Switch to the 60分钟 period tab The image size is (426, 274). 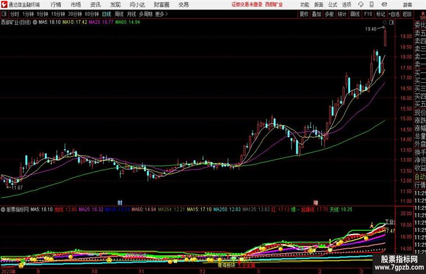point(92,14)
